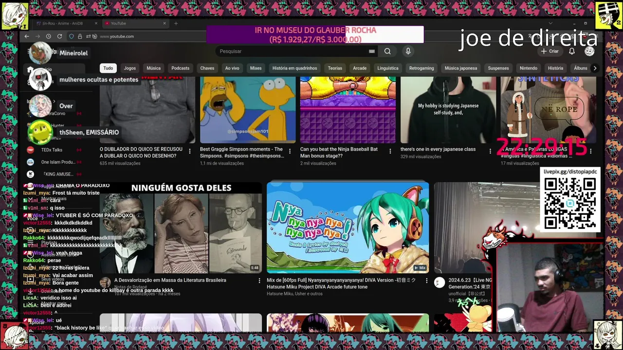Open the Ninguém gosta deles thumbnail
623x350 pixels.
click(x=181, y=227)
